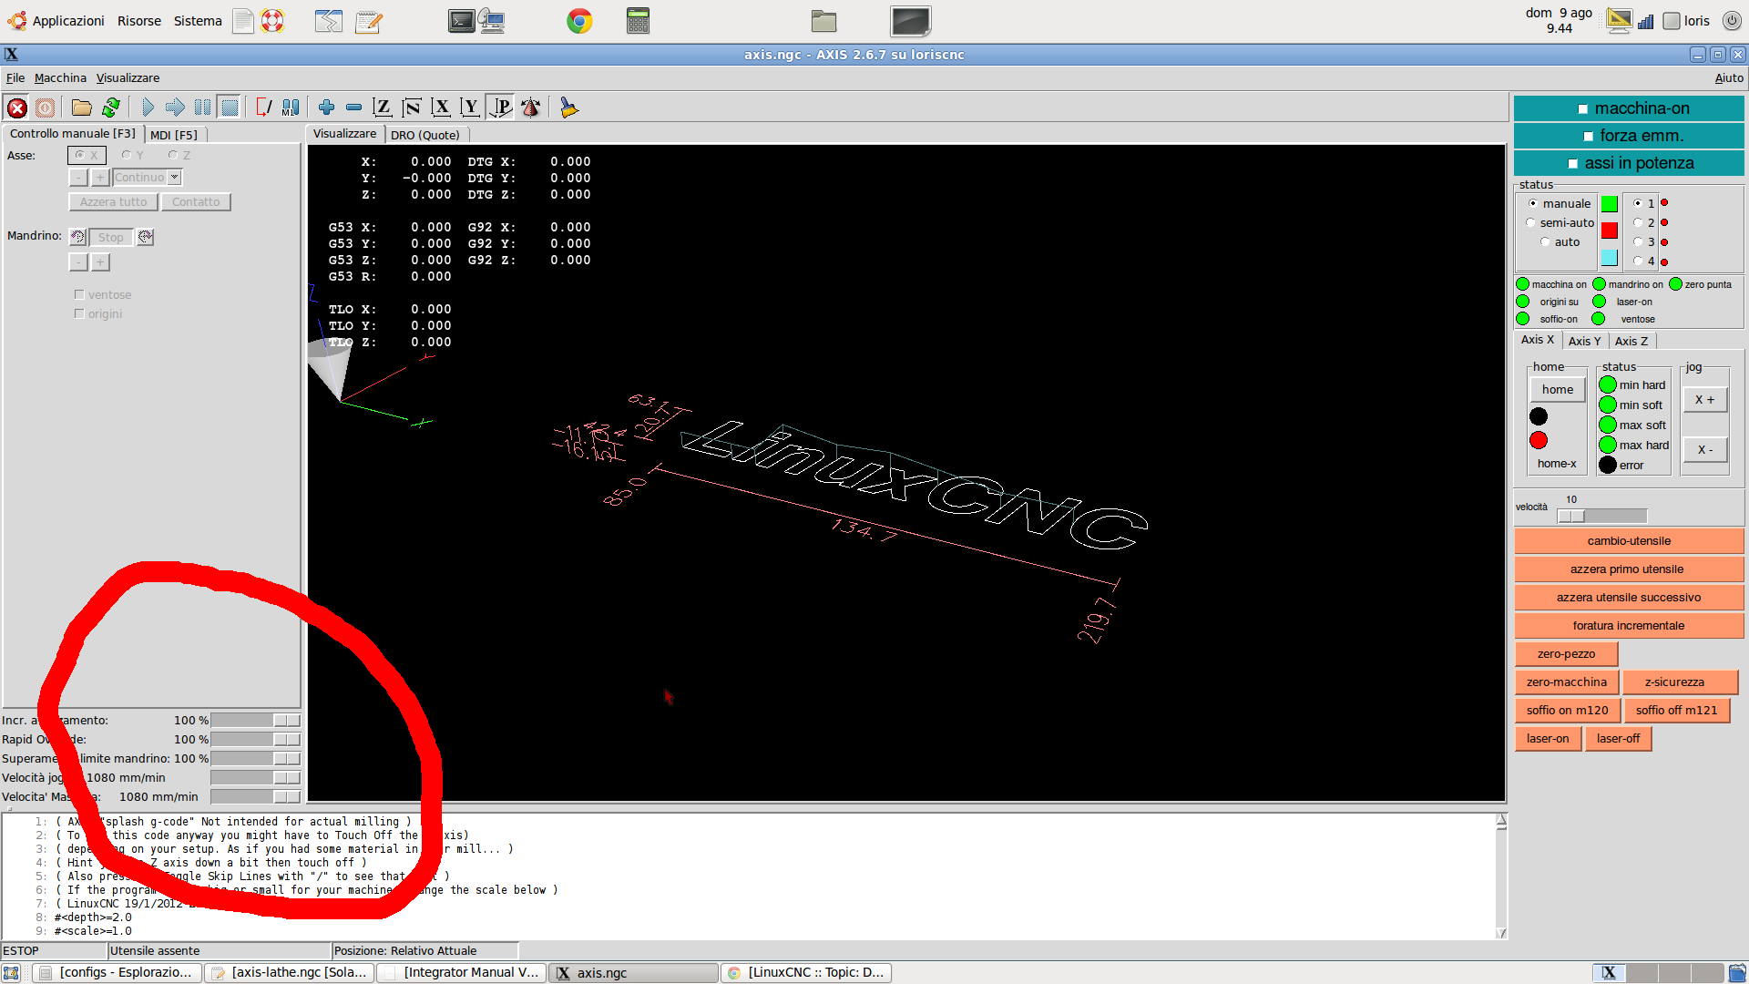Image resolution: width=1749 pixels, height=984 pixels.
Task: Switch to the Axis Y tab
Action: [1584, 341]
